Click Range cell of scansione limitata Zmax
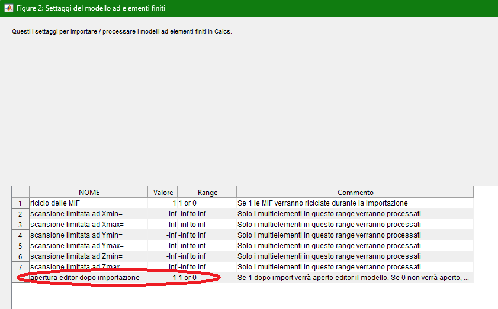 pyautogui.click(x=207, y=267)
